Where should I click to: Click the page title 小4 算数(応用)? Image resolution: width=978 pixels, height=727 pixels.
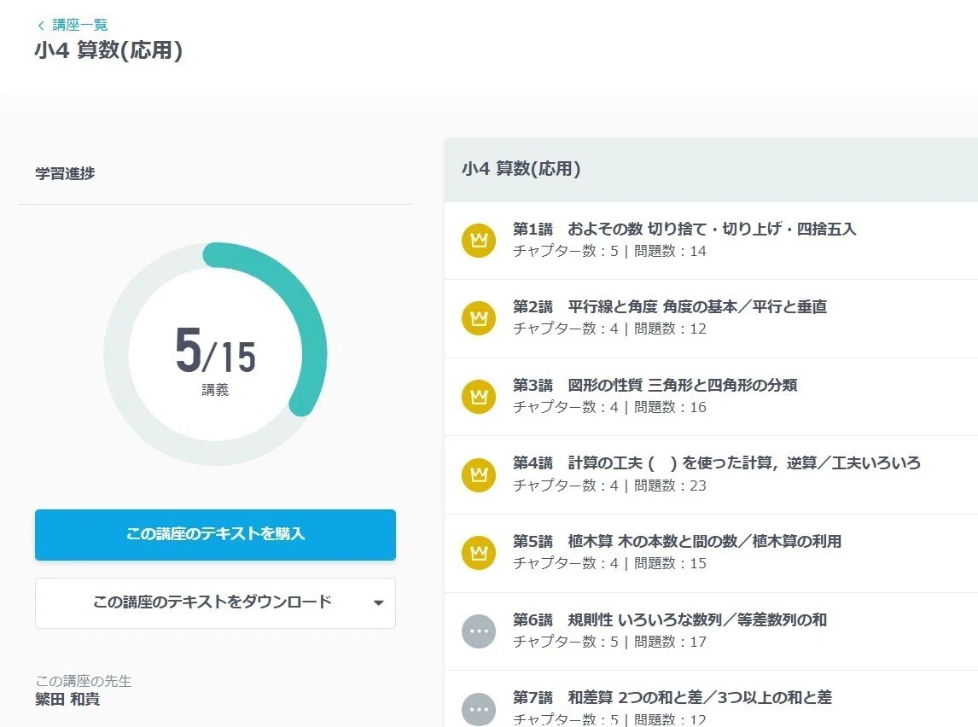tap(108, 49)
